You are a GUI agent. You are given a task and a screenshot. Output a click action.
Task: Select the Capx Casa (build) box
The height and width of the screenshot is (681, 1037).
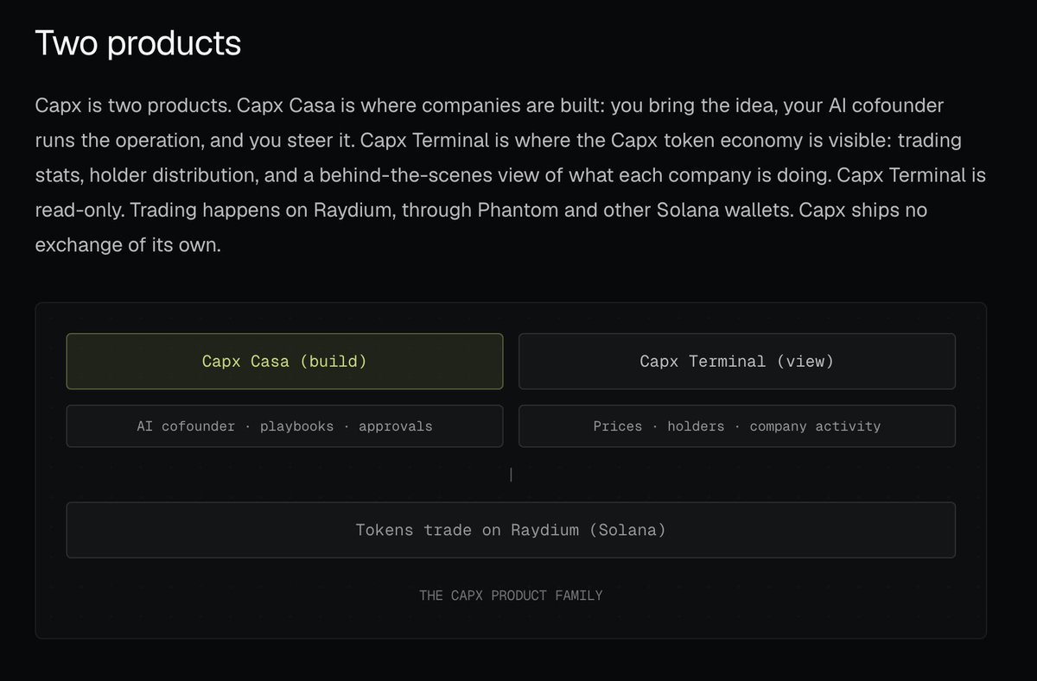coord(284,362)
